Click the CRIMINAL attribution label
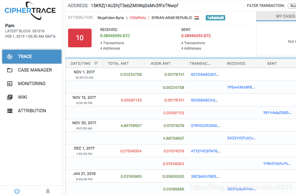This screenshot has width=296, height=195. coord(138,18)
